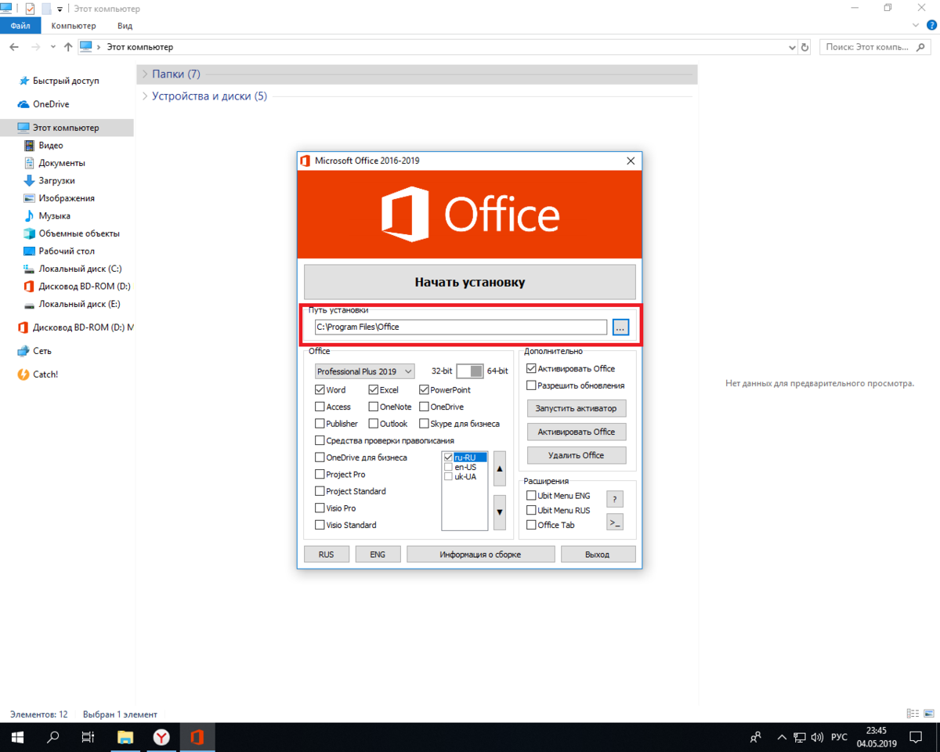Open the 'Файл' tab in Explorer
The width and height of the screenshot is (940, 752).
[x=20, y=26]
